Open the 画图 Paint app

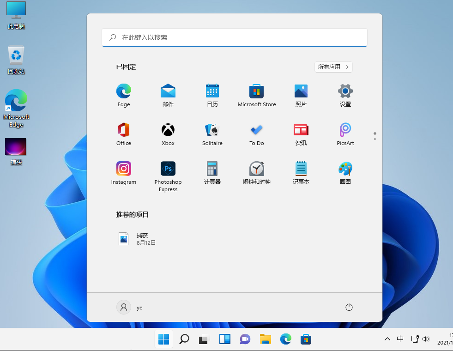tap(345, 169)
